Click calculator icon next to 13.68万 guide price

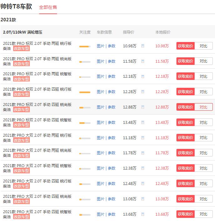pyautogui.click(x=143, y=214)
